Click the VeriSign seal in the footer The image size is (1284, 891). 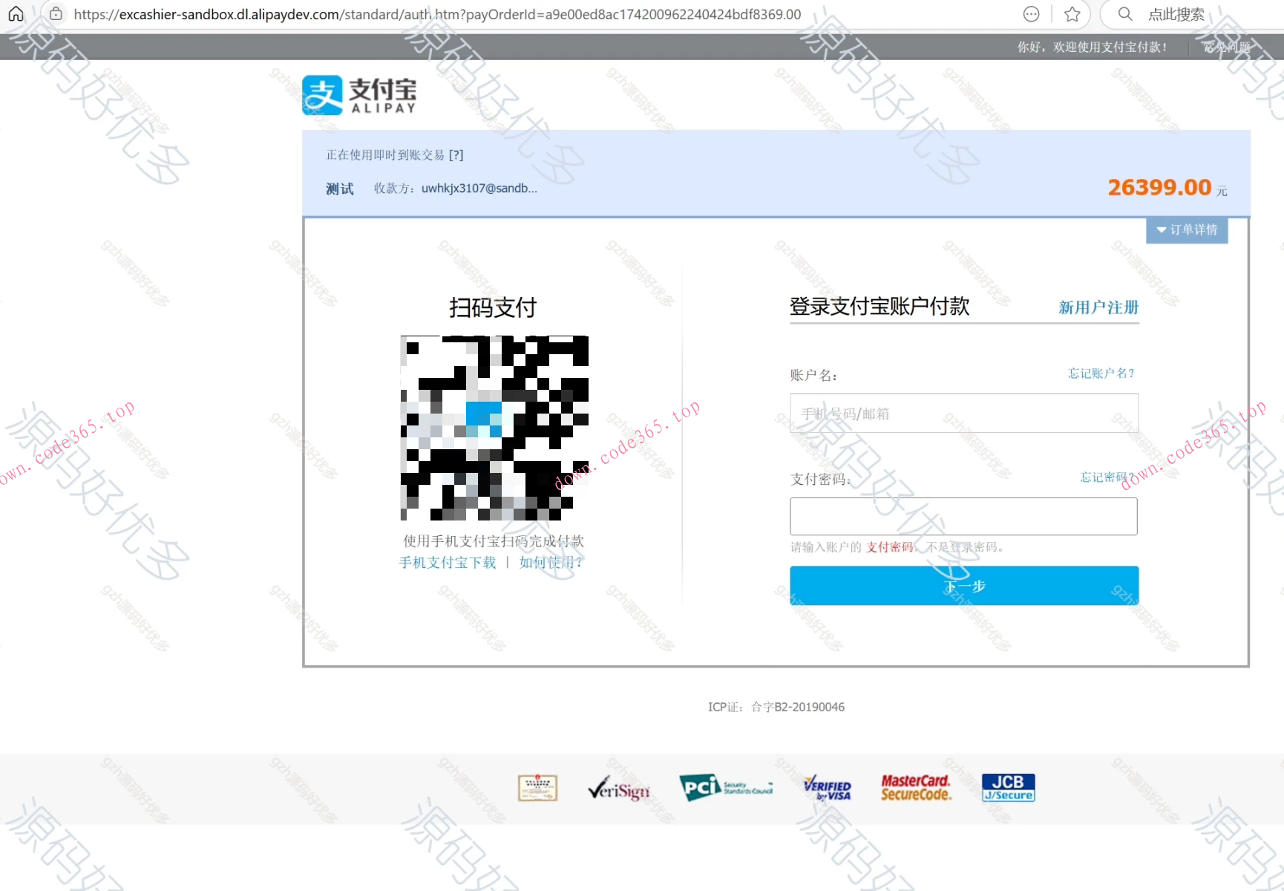[x=618, y=789]
